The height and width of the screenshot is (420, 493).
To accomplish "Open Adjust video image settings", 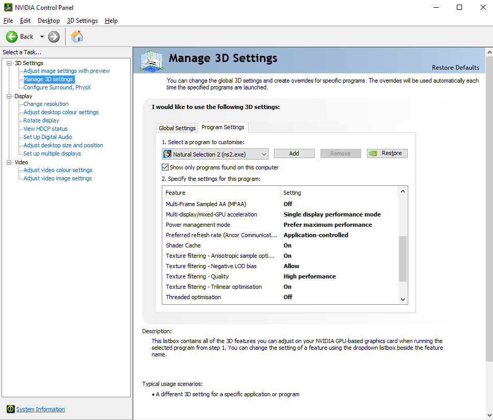I will [x=57, y=178].
